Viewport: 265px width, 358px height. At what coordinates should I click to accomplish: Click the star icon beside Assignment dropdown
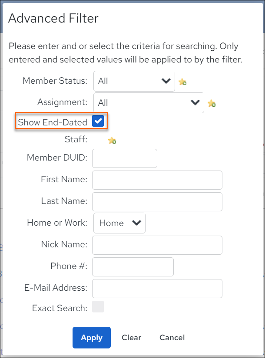[212, 103]
